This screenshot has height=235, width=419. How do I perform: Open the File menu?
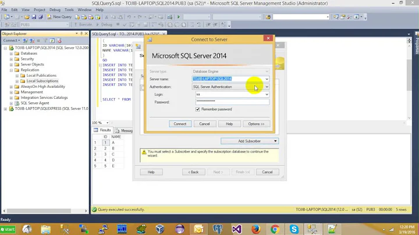(x=4, y=10)
